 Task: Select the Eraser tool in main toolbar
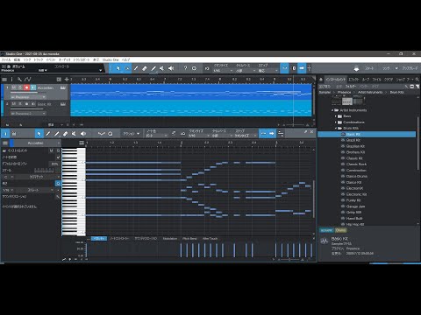click(145, 68)
